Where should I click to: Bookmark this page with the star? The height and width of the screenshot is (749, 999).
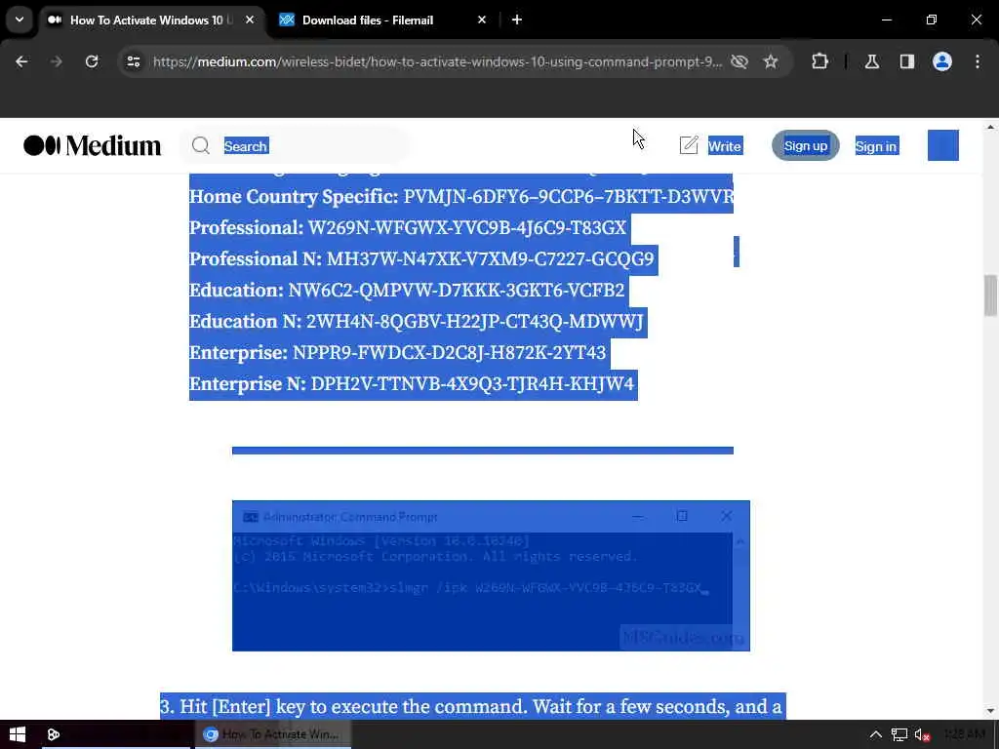[x=771, y=61]
